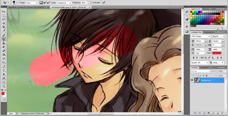Click the foreground red color swatch
This screenshot has height=116, width=228.
(x=3, y=94)
